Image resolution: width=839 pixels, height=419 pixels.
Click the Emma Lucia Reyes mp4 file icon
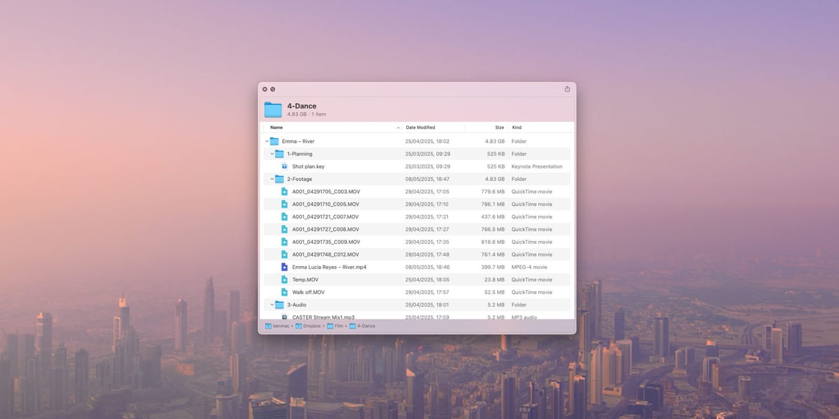[284, 267]
